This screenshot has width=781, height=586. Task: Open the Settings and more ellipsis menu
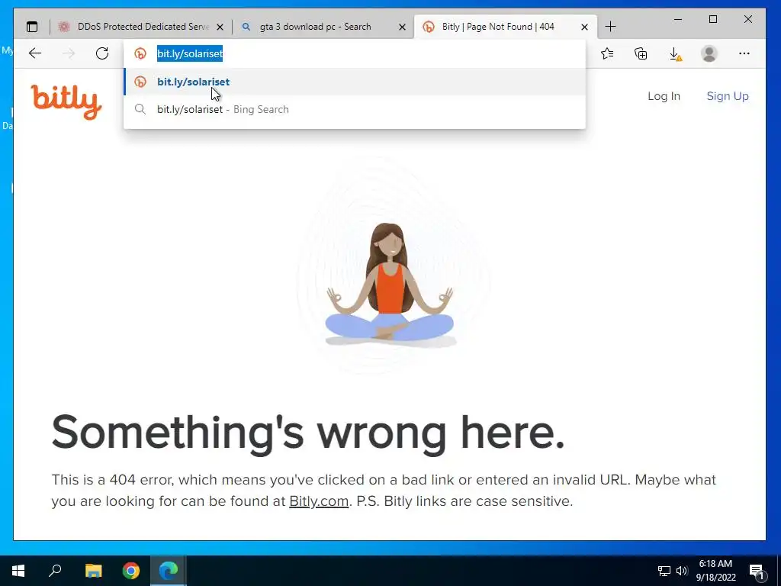pyautogui.click(x=744, y=53)
